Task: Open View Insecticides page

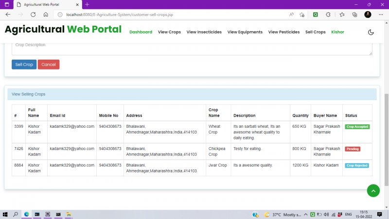Action: click(x=204, y=32)
